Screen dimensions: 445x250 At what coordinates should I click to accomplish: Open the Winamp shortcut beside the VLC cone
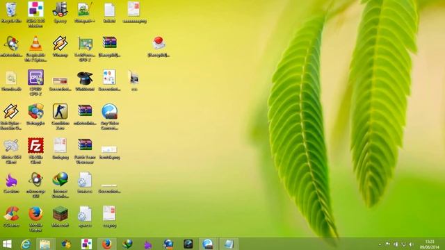coord(60,47)
